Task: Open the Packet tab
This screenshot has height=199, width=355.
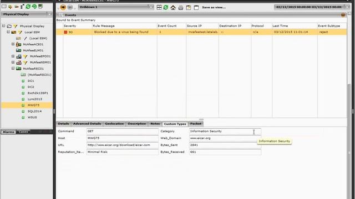Action: [196, 124]
